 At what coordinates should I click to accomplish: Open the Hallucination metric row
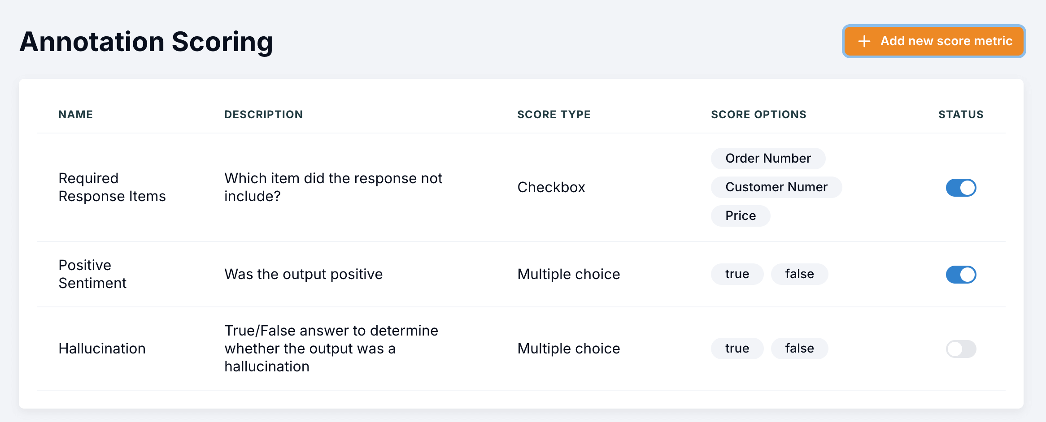click(x=521, y=349)
